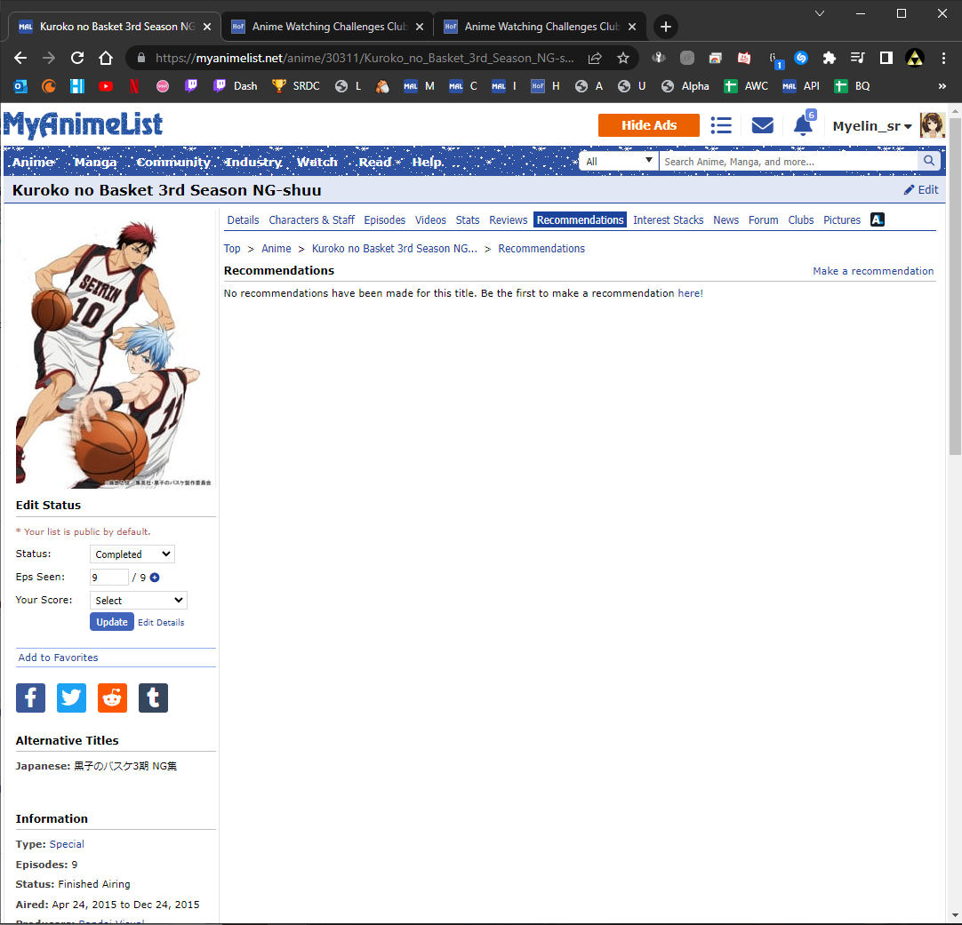Click the Eps Seen input field
The height and width of the screenshot is (925, 962).
(108, 578)
